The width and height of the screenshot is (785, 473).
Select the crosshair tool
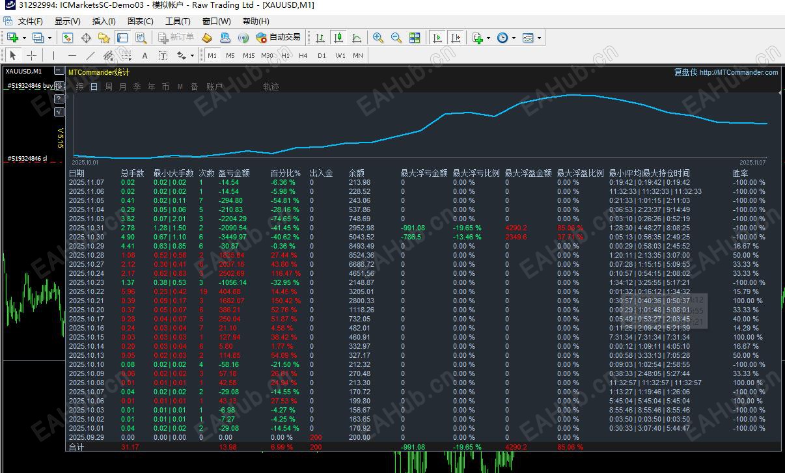31,55
